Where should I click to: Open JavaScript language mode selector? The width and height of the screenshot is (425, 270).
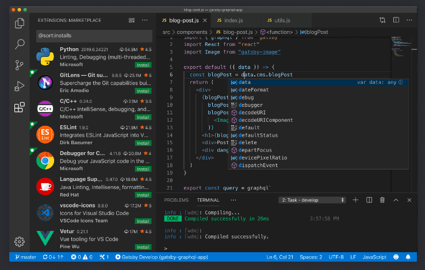(374, 257)
